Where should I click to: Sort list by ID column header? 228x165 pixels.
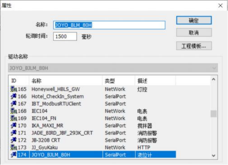click(x=19, y=81)
